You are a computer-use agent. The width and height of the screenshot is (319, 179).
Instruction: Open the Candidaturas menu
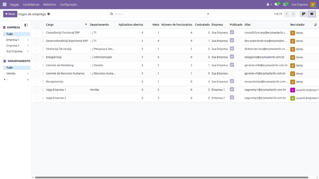[x=31, y=5]
